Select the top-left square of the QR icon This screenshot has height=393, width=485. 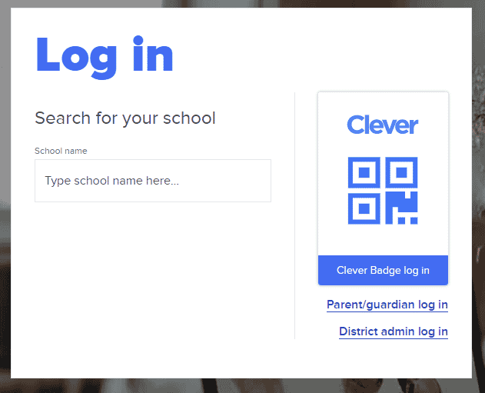point(364,172)
